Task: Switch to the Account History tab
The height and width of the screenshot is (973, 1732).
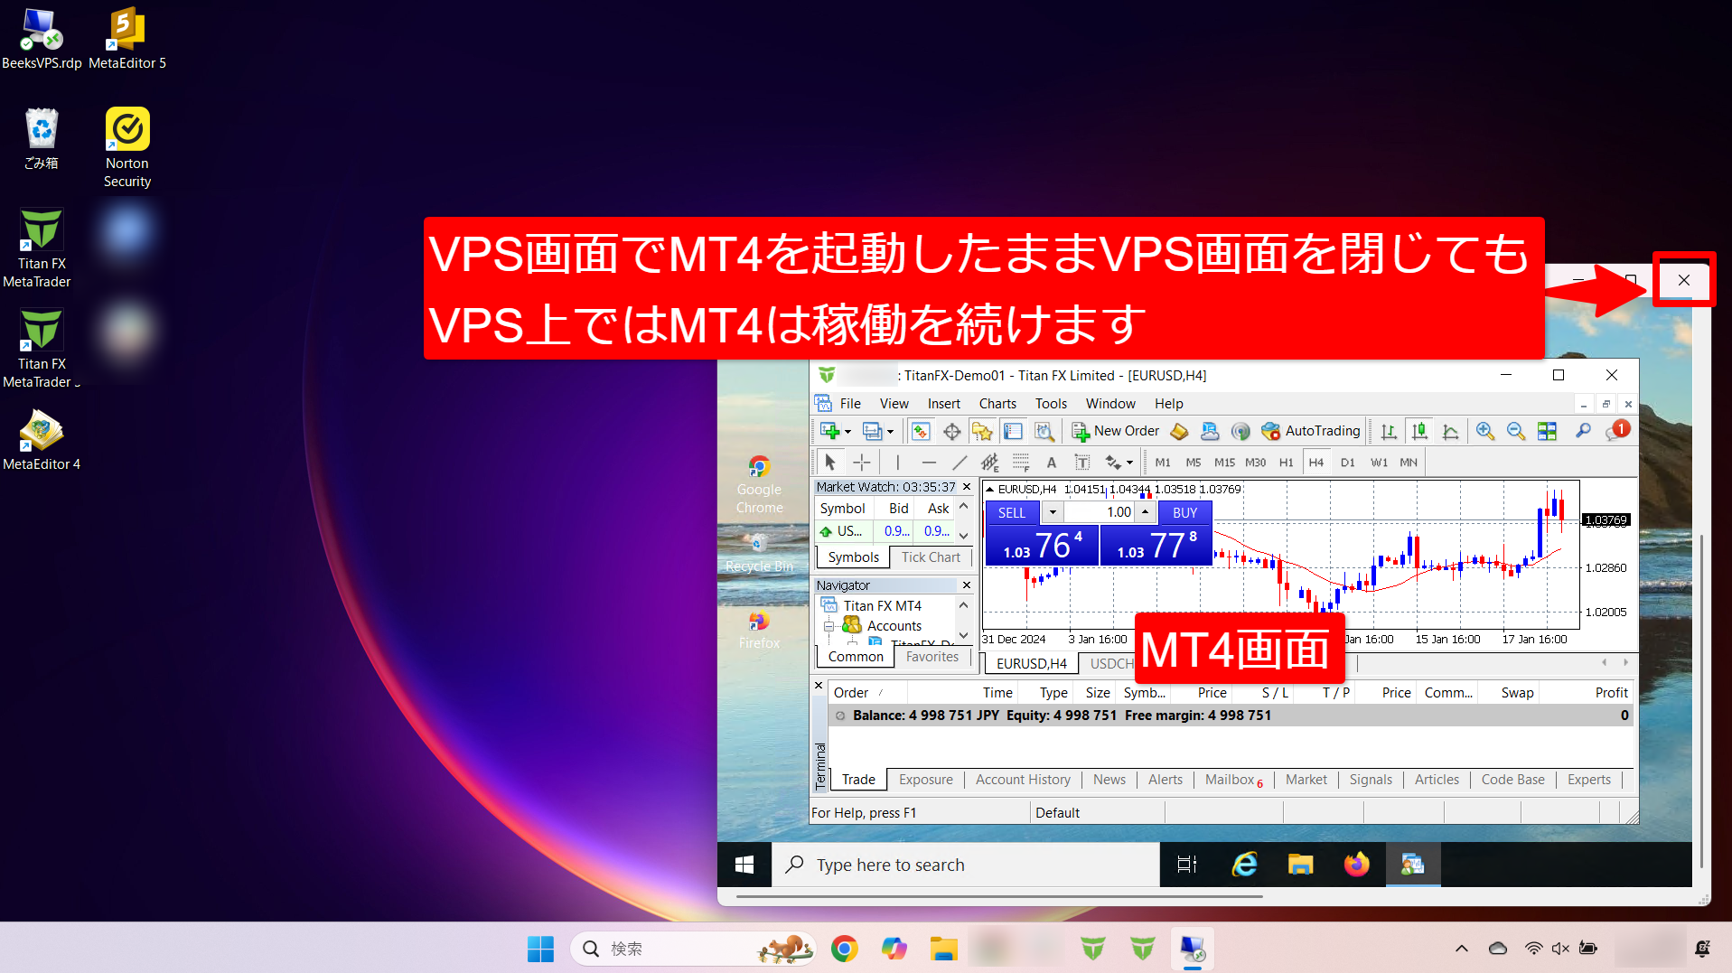Action: tap(1022, 780)
